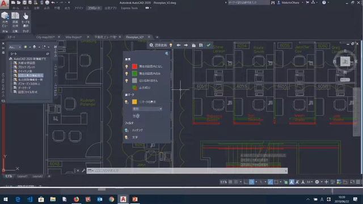Close the Floorplan_V2 drawing tab
This screenshot has width=363, height=204.
point(149,37)
